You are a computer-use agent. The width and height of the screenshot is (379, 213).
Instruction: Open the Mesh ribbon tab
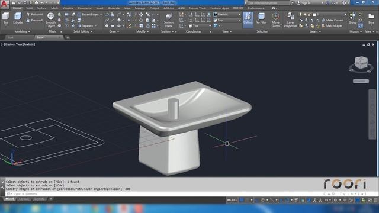click(54, 8)
